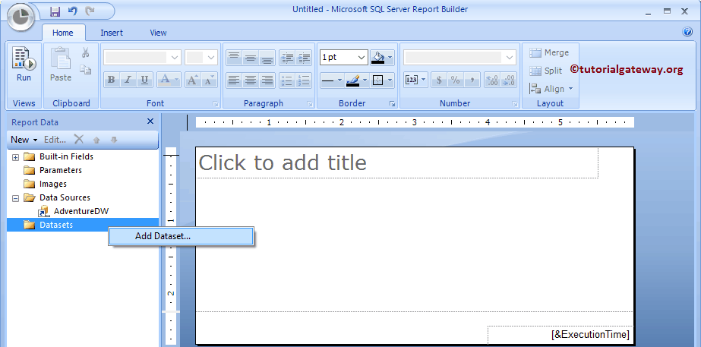This screenshot has height=347, width=701.
Task: Open Help via the question mark icon
Action: point(687,32)
